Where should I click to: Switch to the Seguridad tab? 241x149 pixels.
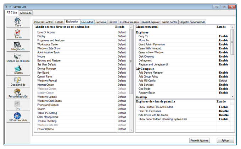(x=87, y=22)
